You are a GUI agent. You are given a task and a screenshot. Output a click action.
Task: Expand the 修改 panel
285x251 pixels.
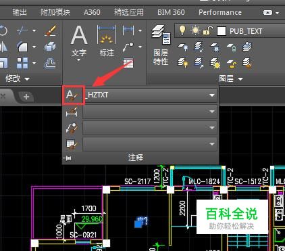point(18,78)
